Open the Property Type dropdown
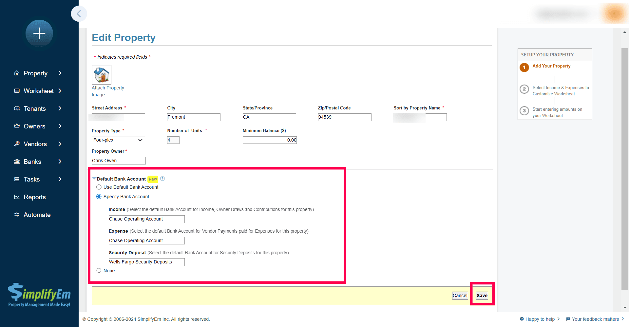 point(118,140)
